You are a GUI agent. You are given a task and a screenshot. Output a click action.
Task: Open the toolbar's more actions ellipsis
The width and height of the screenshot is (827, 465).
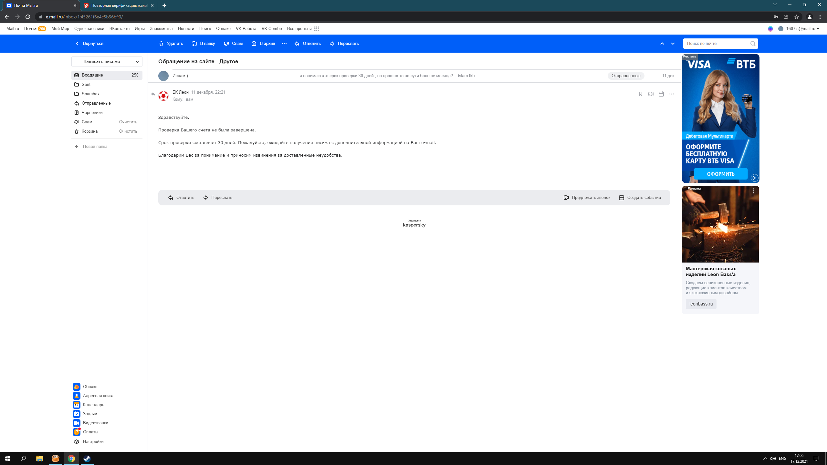tap(284, 44)
